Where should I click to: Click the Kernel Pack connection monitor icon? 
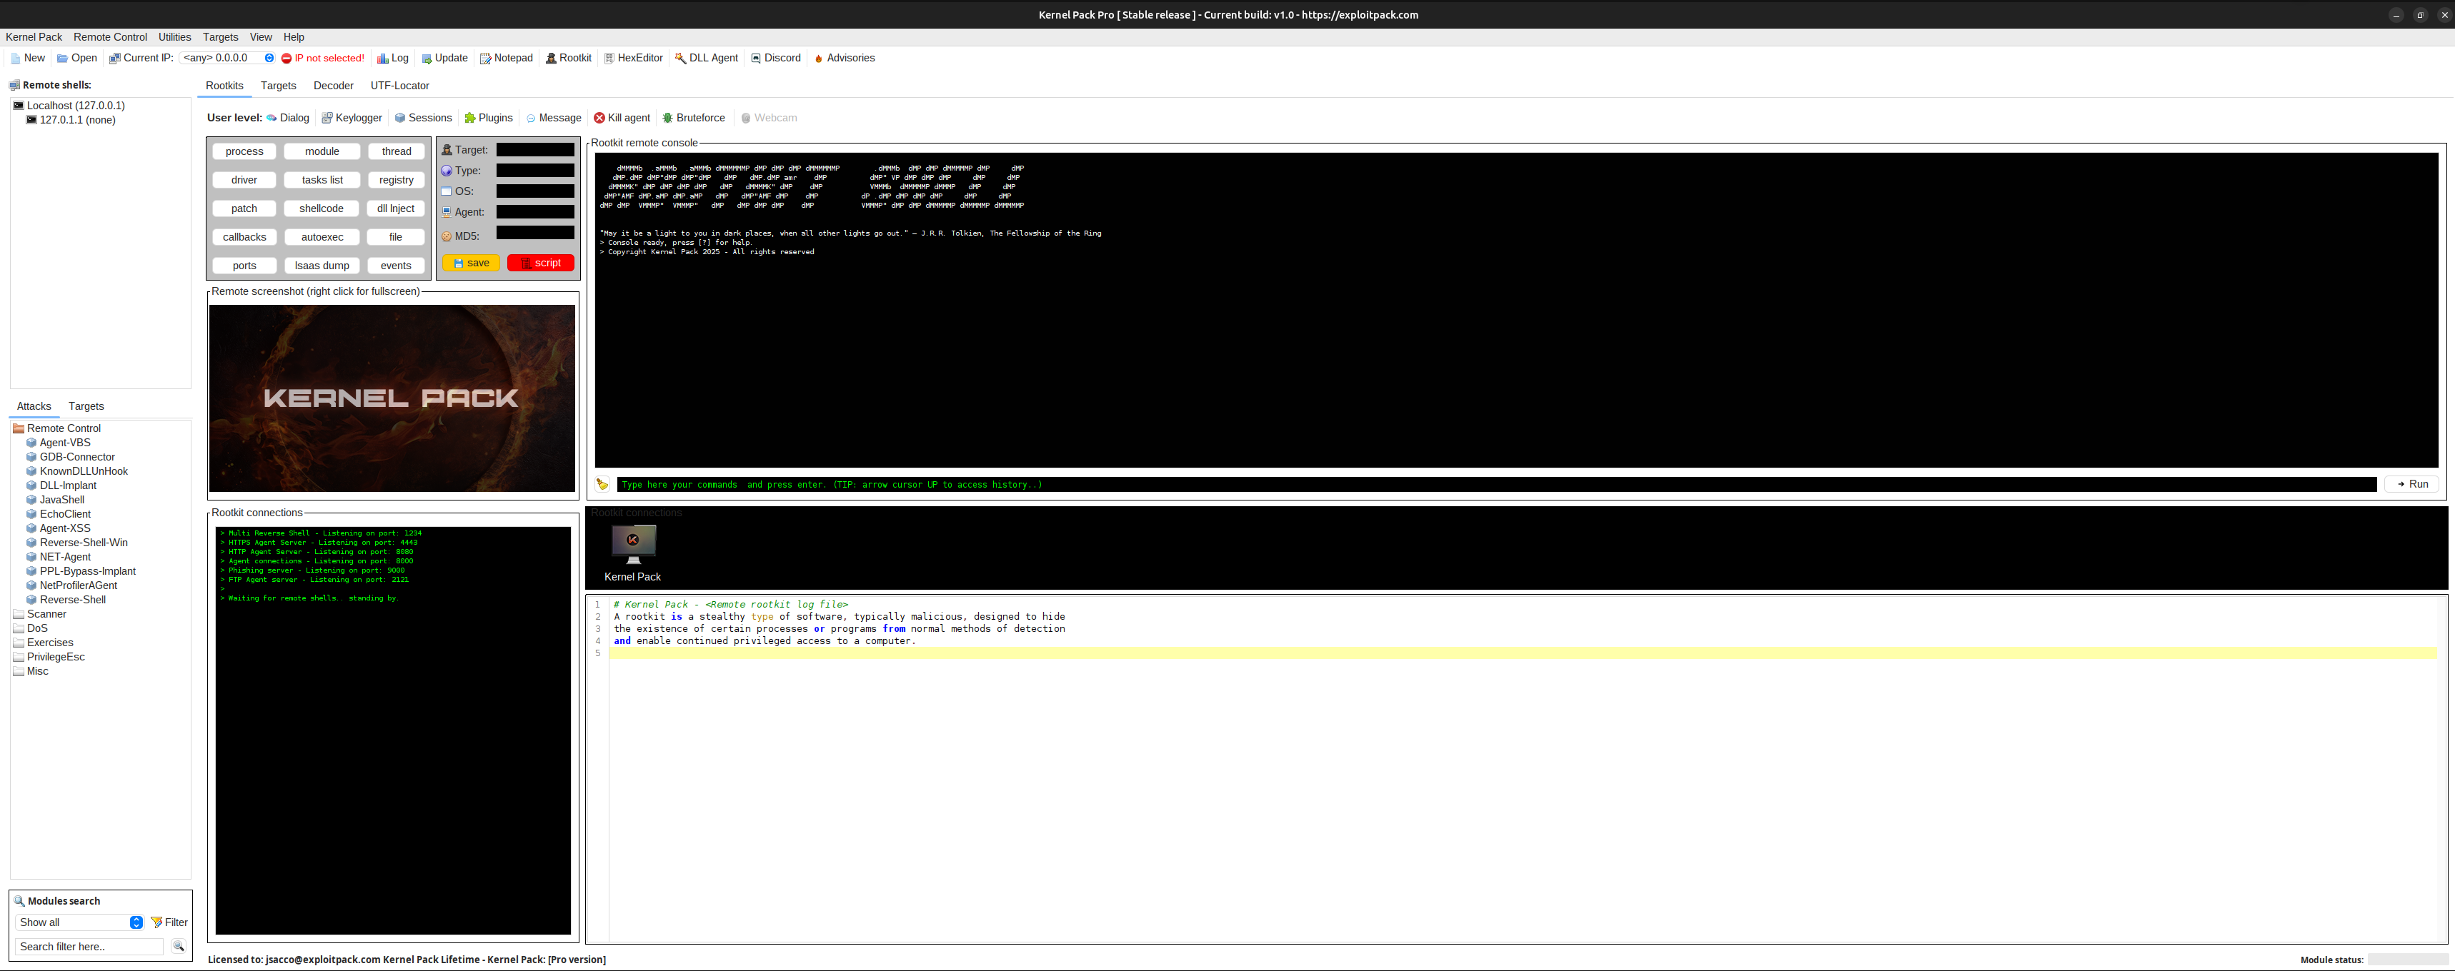point(633,545)
